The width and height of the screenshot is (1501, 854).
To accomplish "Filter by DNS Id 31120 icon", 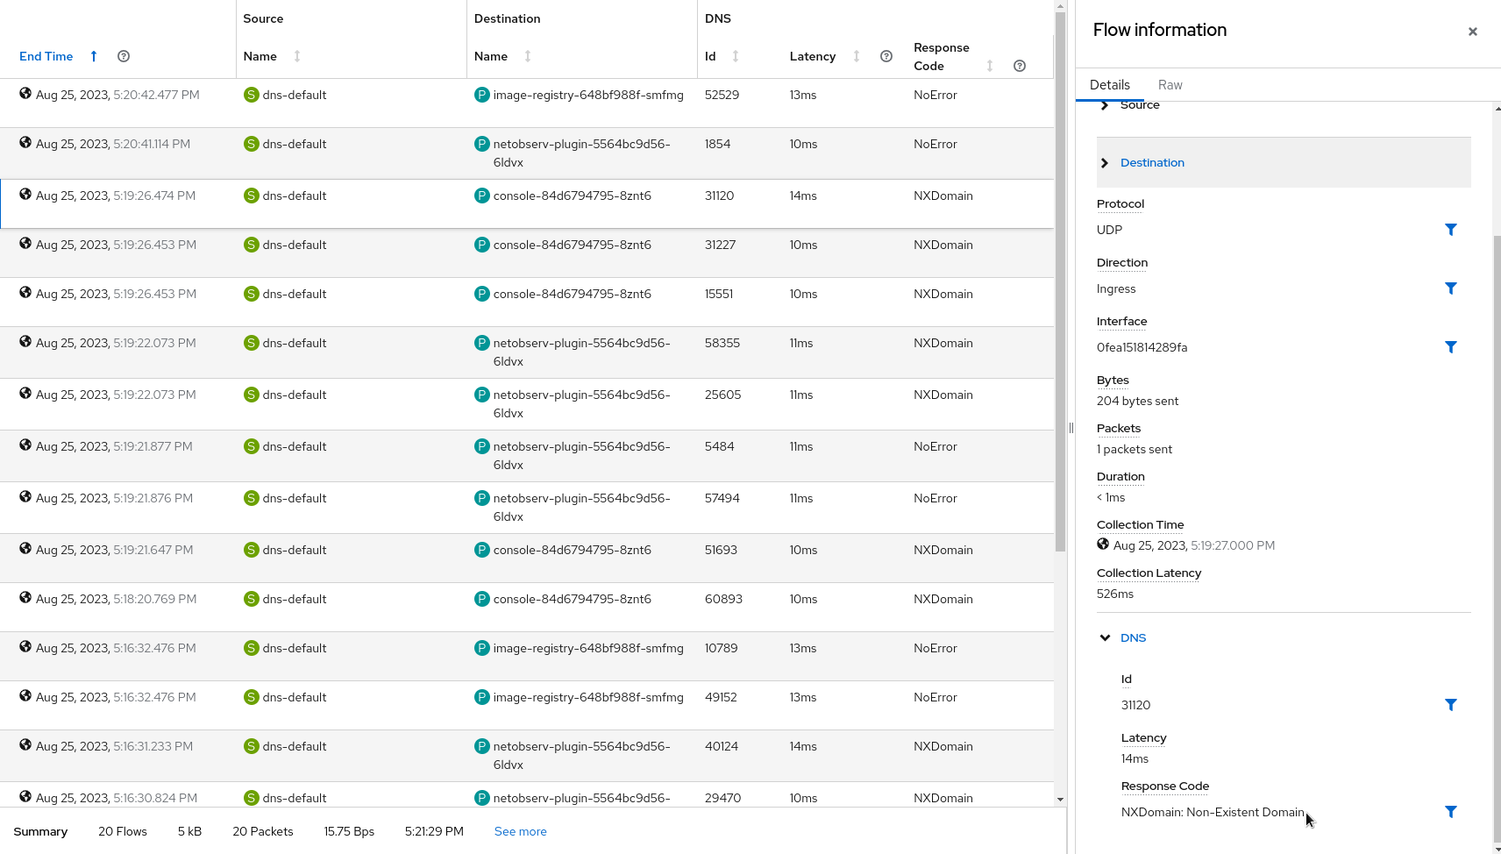I will (1450, 705).
